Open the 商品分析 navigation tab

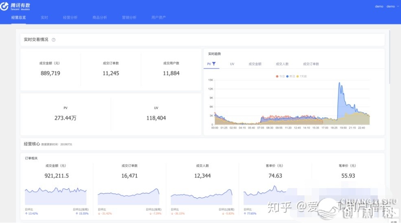(99, 17)
